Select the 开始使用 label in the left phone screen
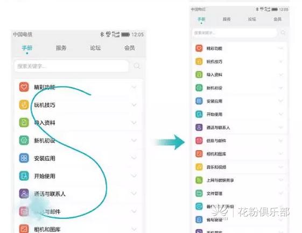The height and width of the screenshot is (233, 302). pyautogui.click(x=45, y=176)
